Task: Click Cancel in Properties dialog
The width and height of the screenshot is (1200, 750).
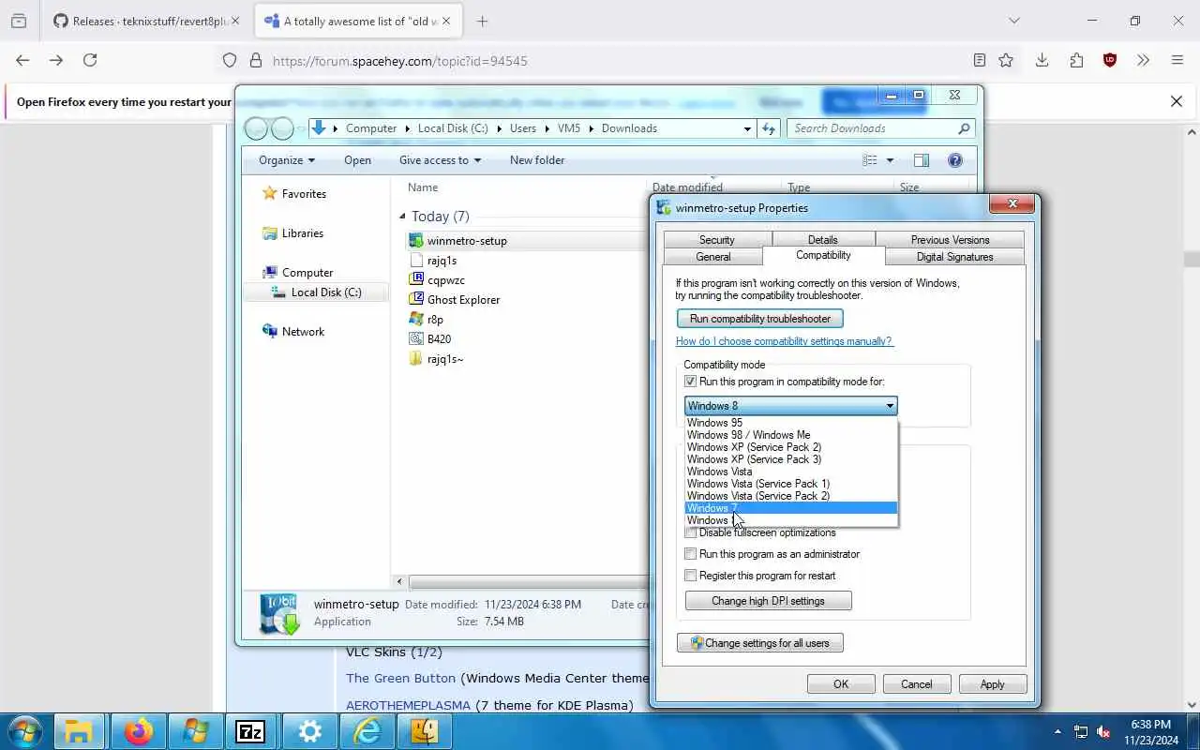Action: 917,684
